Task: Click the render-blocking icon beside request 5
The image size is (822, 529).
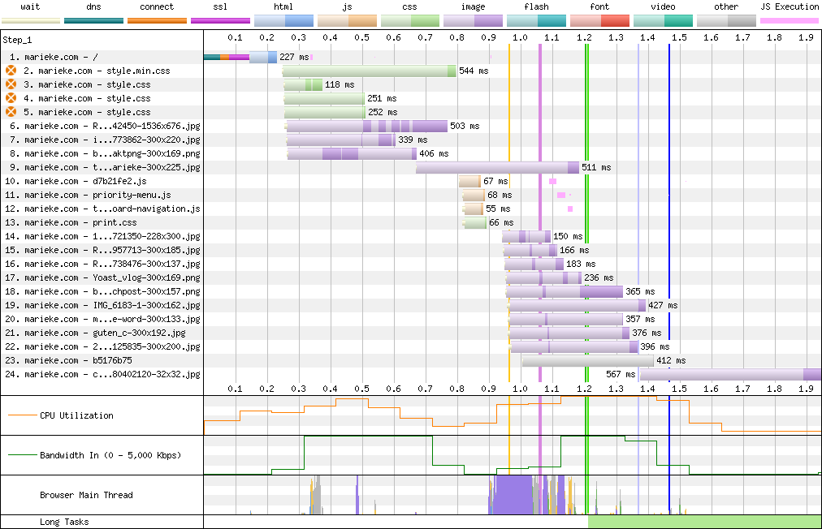Action: [11, 112]
